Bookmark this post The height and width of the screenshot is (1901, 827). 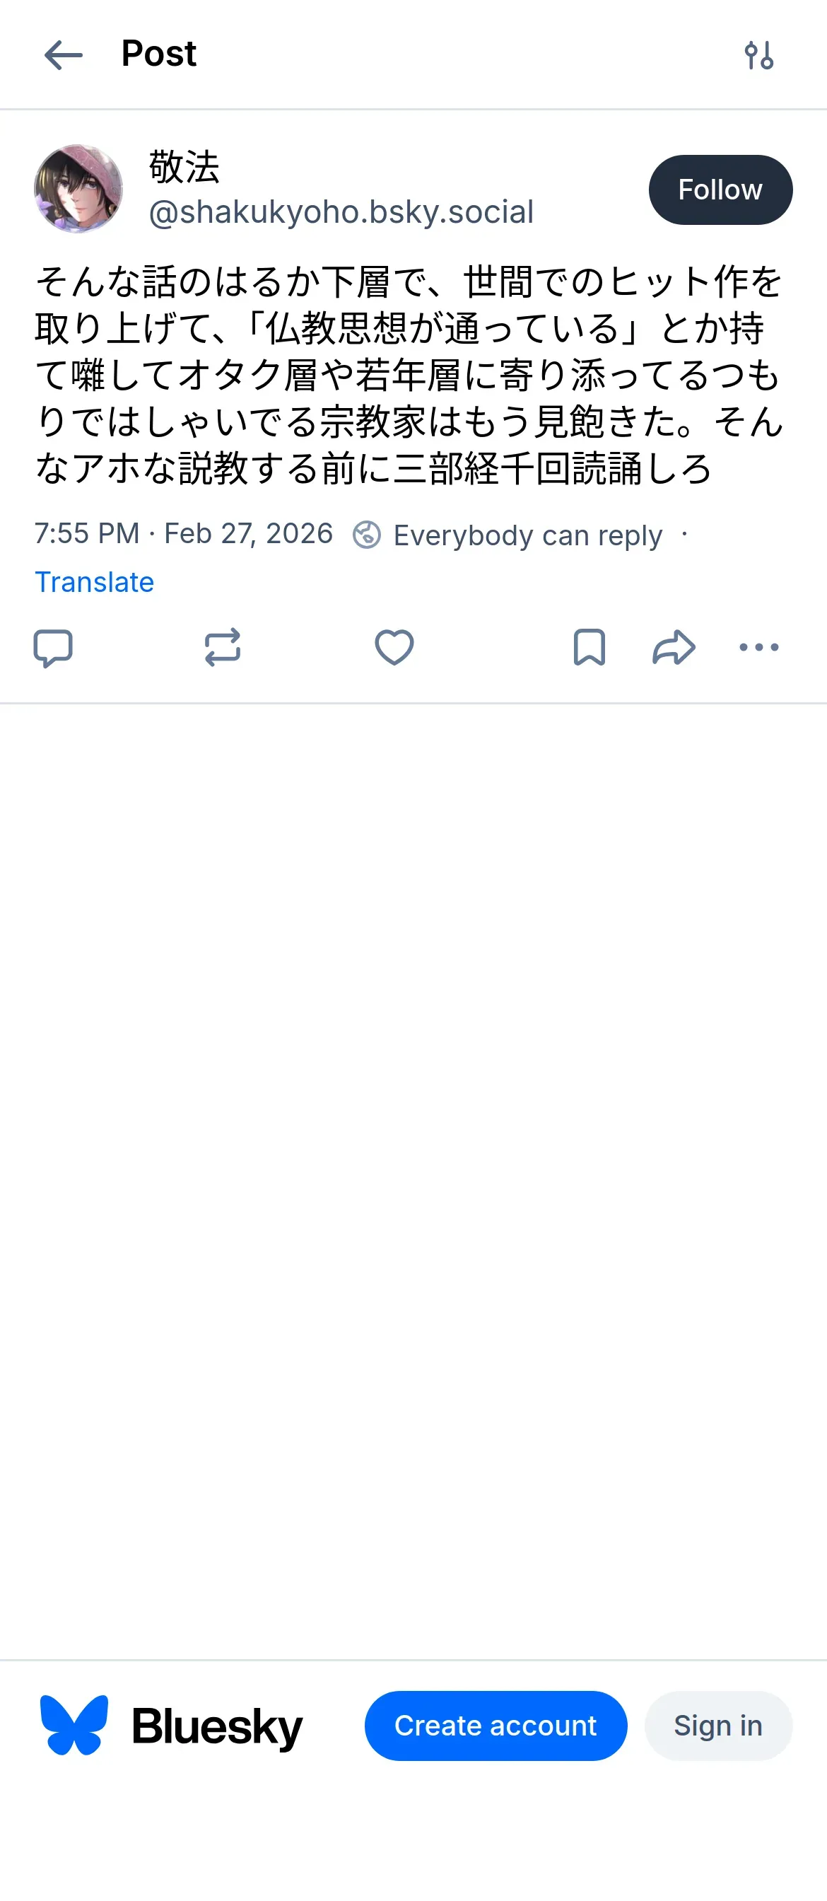tap(589, 648)
